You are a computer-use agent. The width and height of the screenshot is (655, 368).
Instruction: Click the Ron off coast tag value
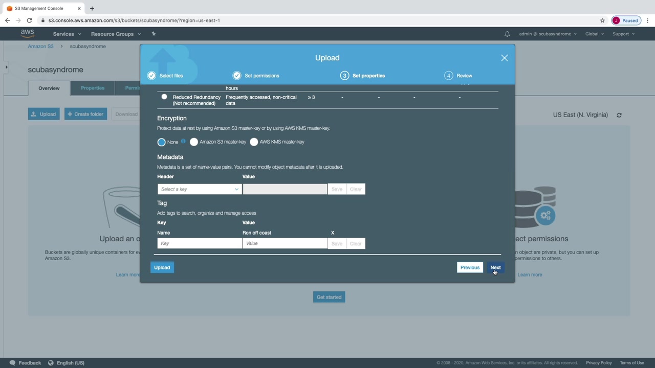(x=257, y=233)
